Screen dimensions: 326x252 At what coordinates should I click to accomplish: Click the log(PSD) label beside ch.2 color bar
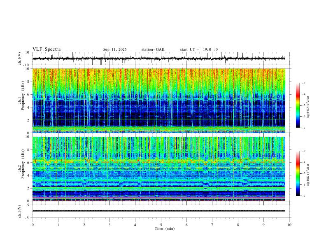tap(308, 175)
